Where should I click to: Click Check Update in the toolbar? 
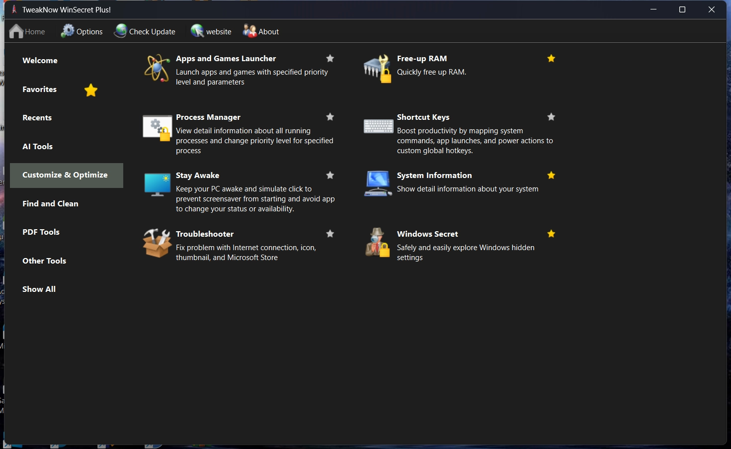pos(152,32)
